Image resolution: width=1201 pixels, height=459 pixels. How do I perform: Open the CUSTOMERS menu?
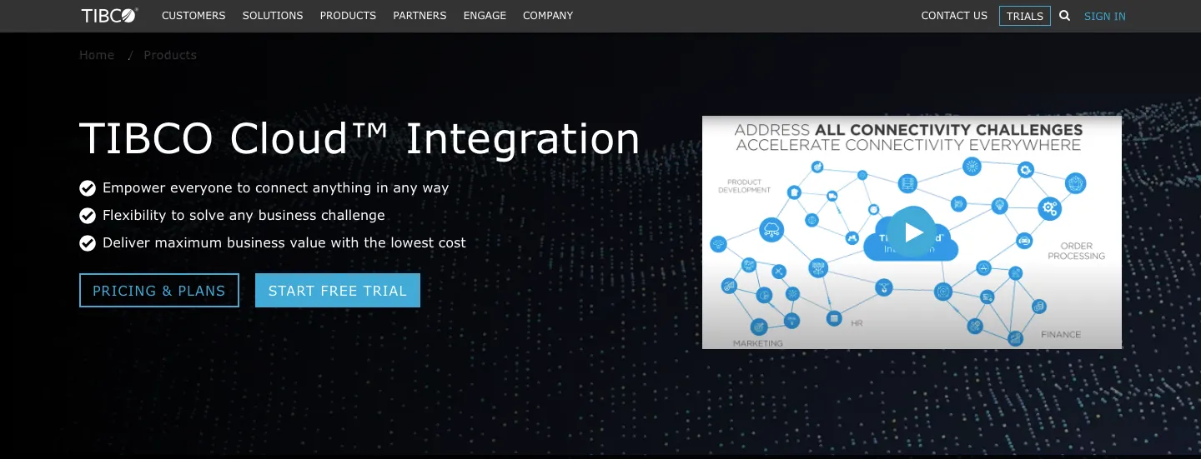[x=193, y=16]
